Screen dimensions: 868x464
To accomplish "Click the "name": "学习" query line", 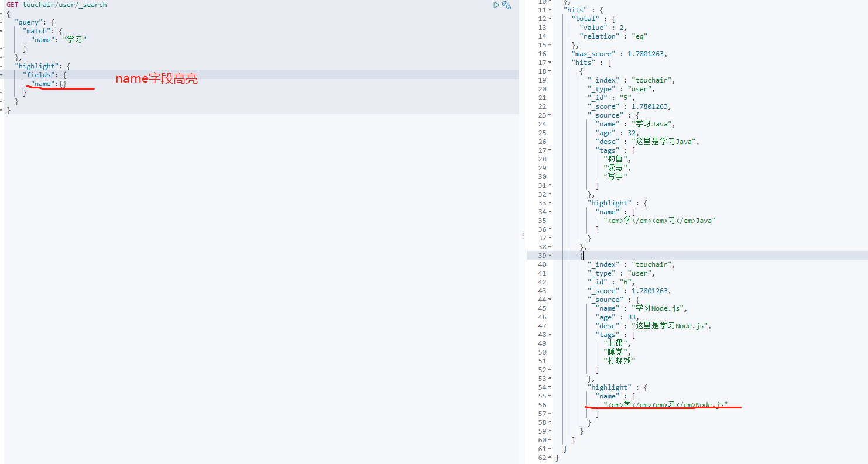I will pos(59,40).
